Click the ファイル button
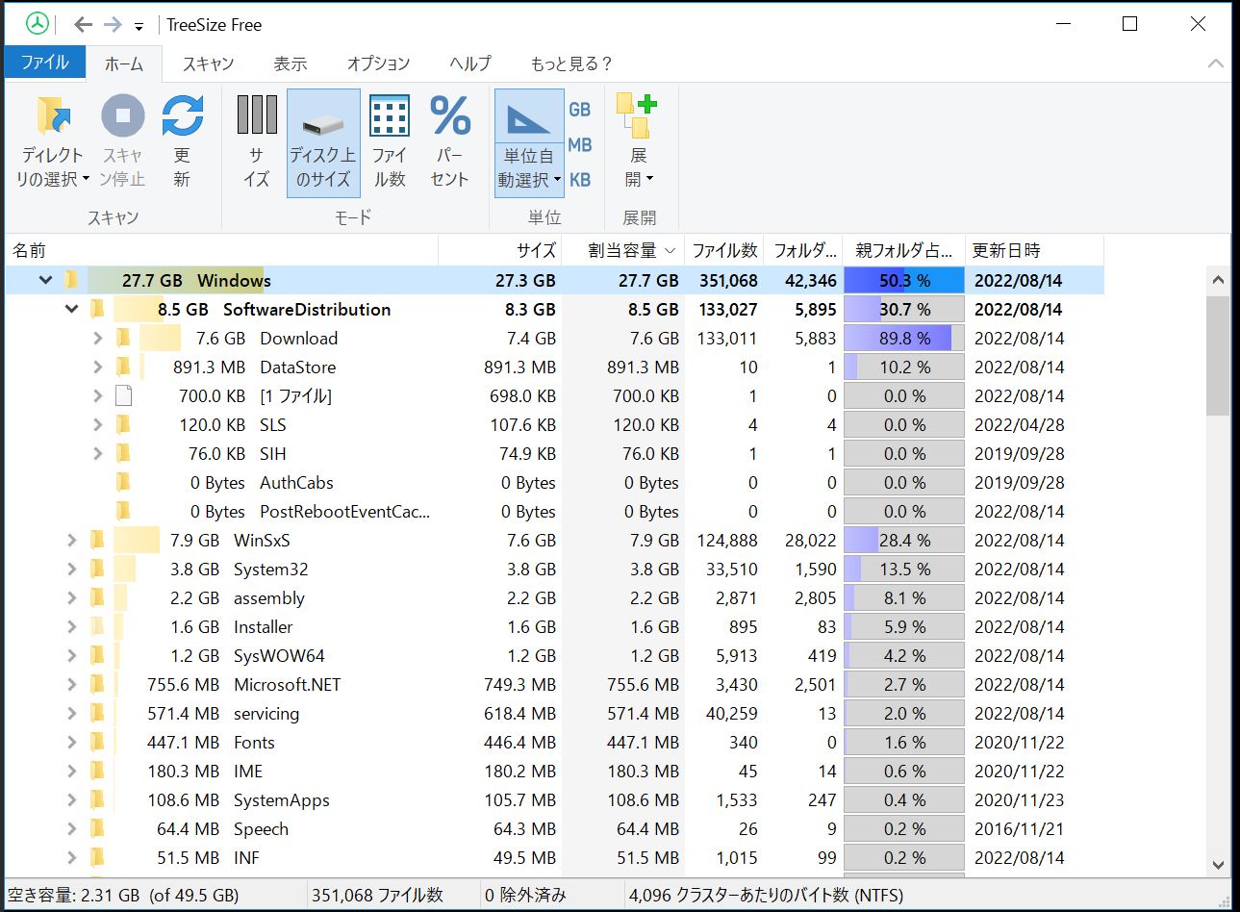Screen dimensions: 1240x912 45,63
